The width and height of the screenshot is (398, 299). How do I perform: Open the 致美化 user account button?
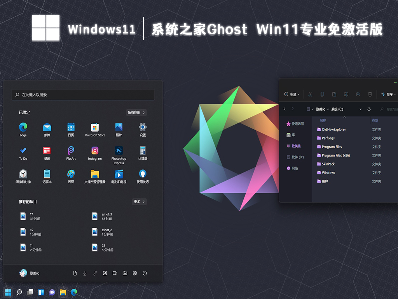(29, 273)
